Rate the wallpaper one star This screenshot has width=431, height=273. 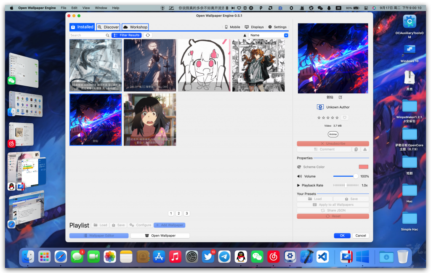click(319, 117)
